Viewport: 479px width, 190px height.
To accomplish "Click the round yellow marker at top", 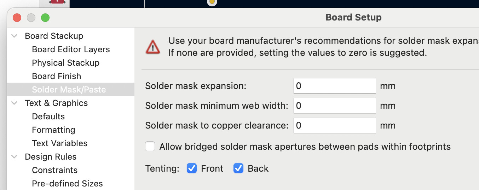I will pyautogui.click(x=212, y=2).
